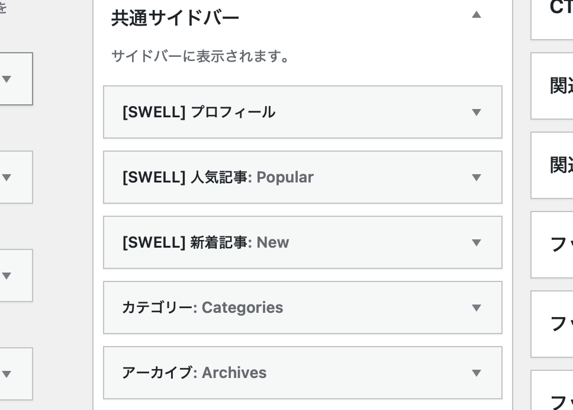Toggle the カテゴリー: Categories widget arrow
The width and height of the screenshot is (573, 410).
coord(477,308)
